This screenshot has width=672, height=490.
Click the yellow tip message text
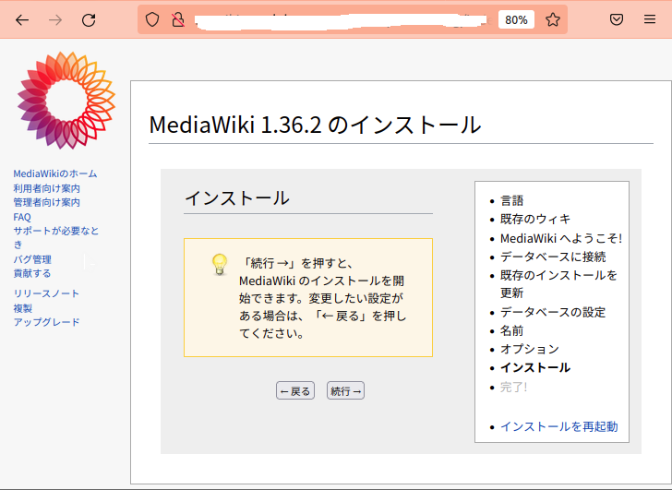click(322, 298)
